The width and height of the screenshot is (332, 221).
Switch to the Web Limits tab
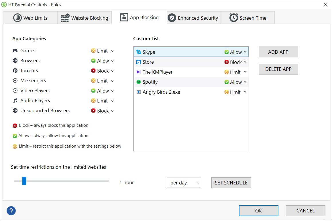point(30,18)
